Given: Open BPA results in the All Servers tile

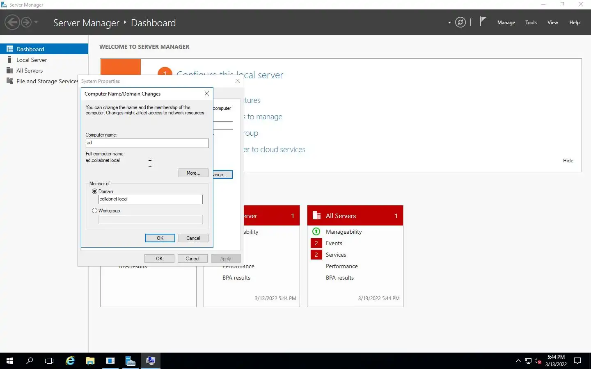Looking at the screenshot, I should click(x=340, y=278).
